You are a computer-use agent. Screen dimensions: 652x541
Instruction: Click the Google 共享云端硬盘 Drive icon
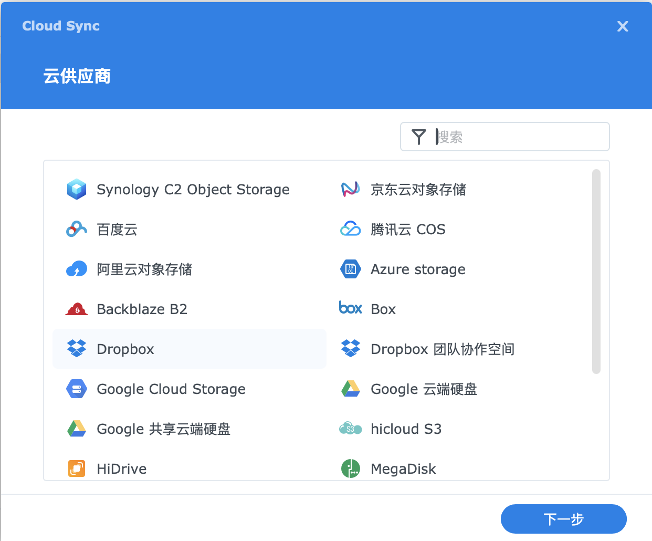(77, 429)
